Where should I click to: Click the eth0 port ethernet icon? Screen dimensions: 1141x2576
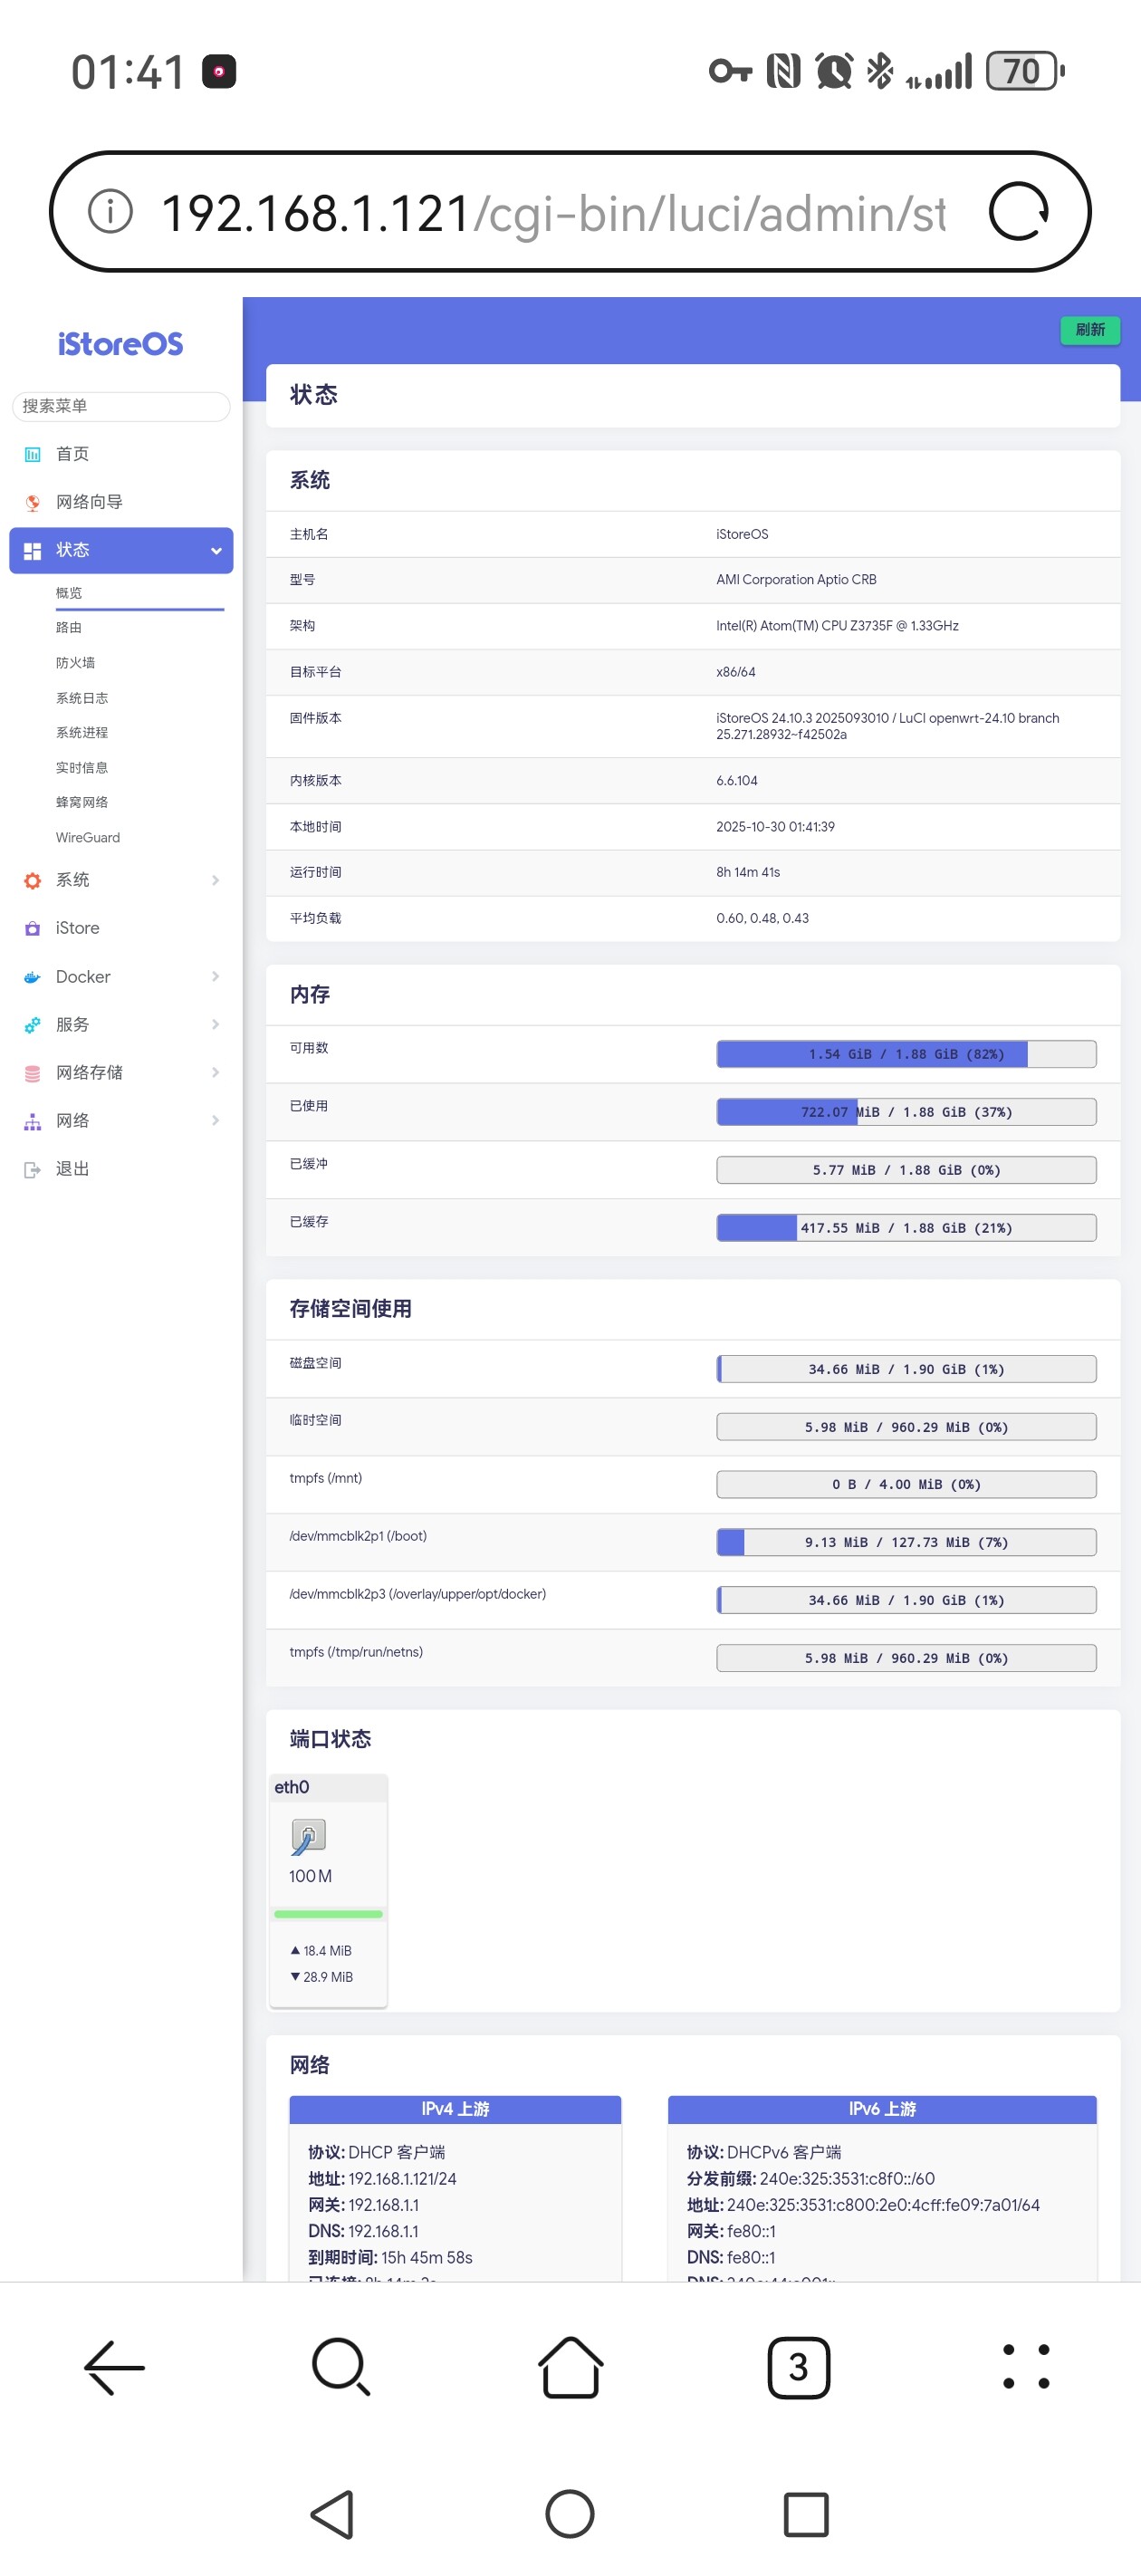[x=308, y=1836]
